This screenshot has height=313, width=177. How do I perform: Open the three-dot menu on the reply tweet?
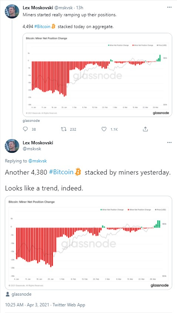(169, 142)
